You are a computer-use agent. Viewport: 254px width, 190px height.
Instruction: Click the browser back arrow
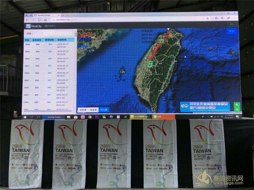coord(27,20)
